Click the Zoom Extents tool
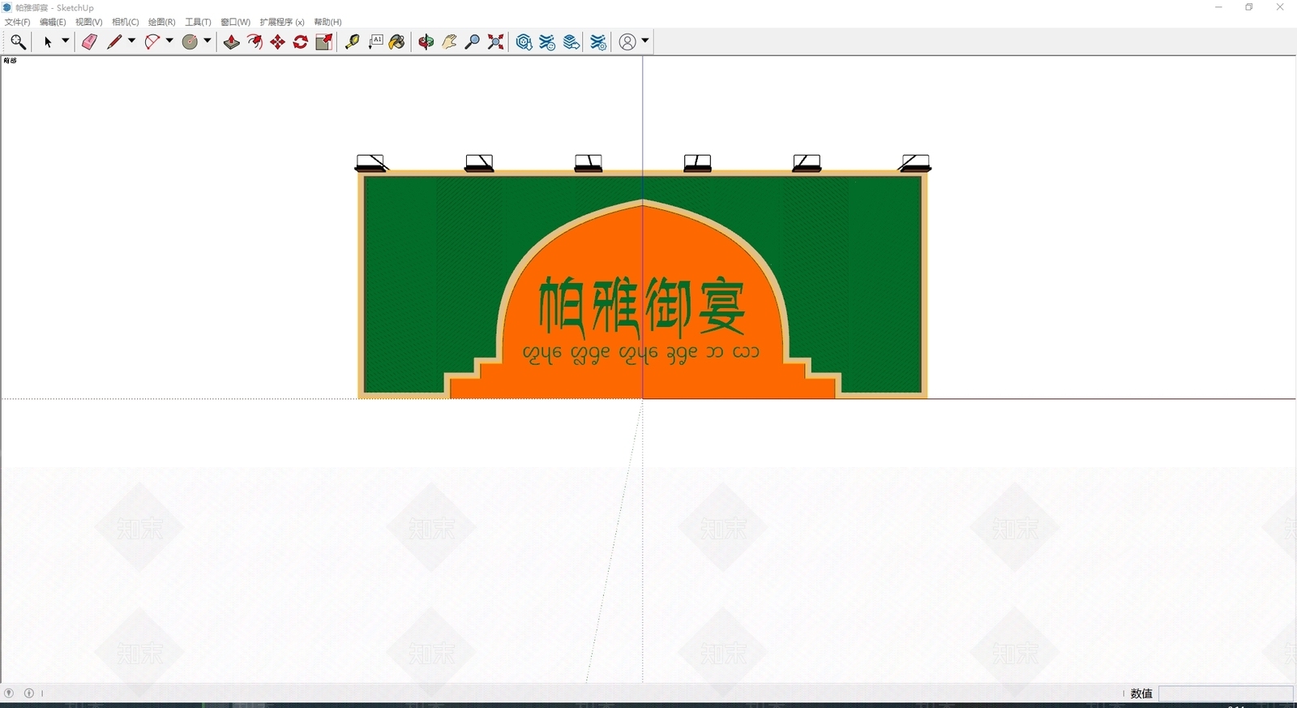This screenshot has width=1297, height=708. coord(496,42)
